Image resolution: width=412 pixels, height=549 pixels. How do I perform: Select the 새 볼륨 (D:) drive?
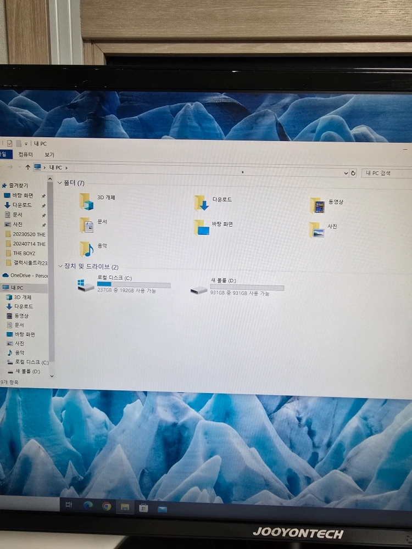tap(199, 288)
